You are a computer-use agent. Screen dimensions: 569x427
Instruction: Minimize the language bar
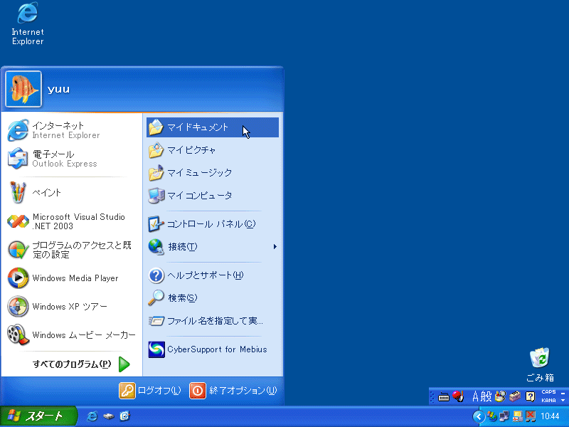coord(563,393)
